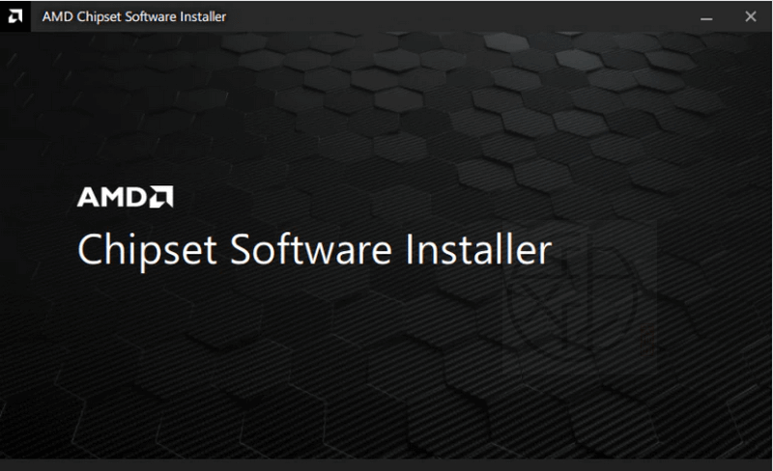Minimize the AMD Chipset Software Installer window
Image resolution: width=773 pixels, height=471 pixels.
(706, 17)
